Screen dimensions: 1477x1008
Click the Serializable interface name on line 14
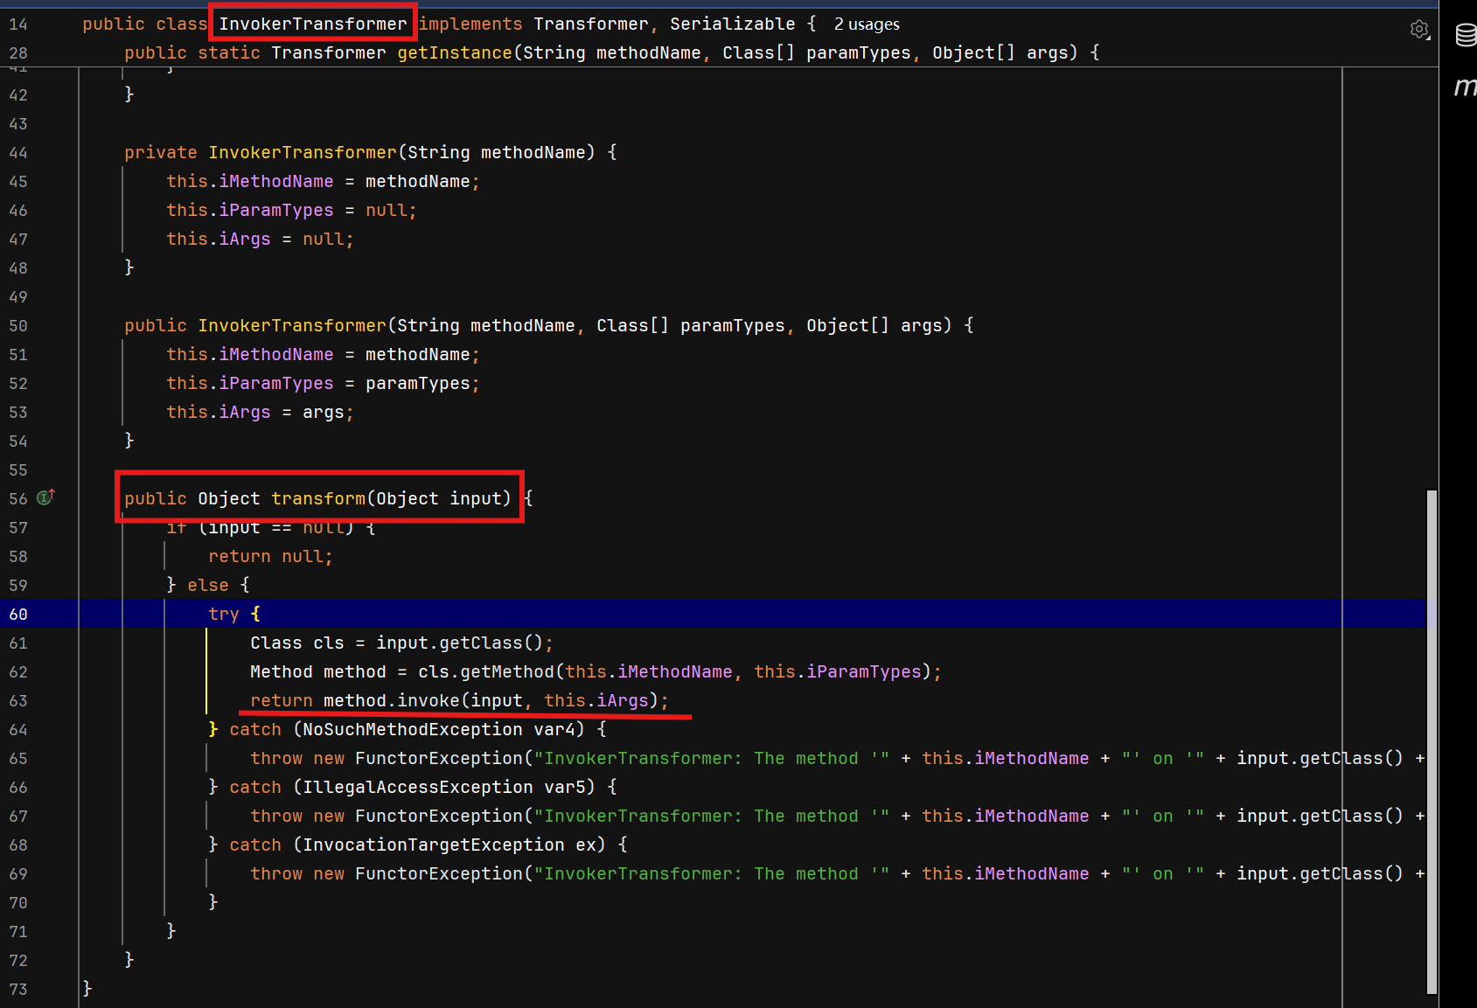point(732,24)
